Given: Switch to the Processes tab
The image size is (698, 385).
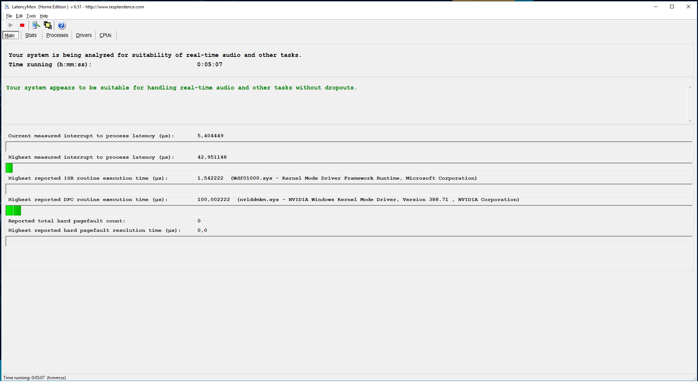Looking at the screenshot, I should [57, 35].
